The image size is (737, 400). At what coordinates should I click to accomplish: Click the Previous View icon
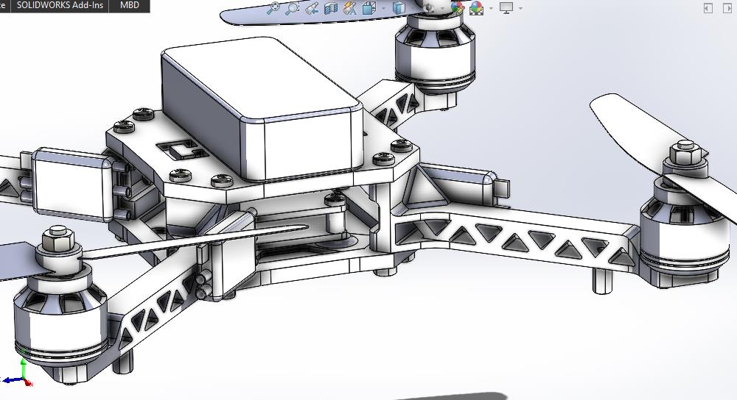coord(312,8)
